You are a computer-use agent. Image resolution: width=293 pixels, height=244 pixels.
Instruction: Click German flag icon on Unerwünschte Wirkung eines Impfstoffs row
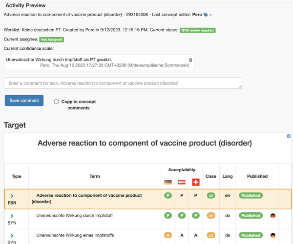273,235
